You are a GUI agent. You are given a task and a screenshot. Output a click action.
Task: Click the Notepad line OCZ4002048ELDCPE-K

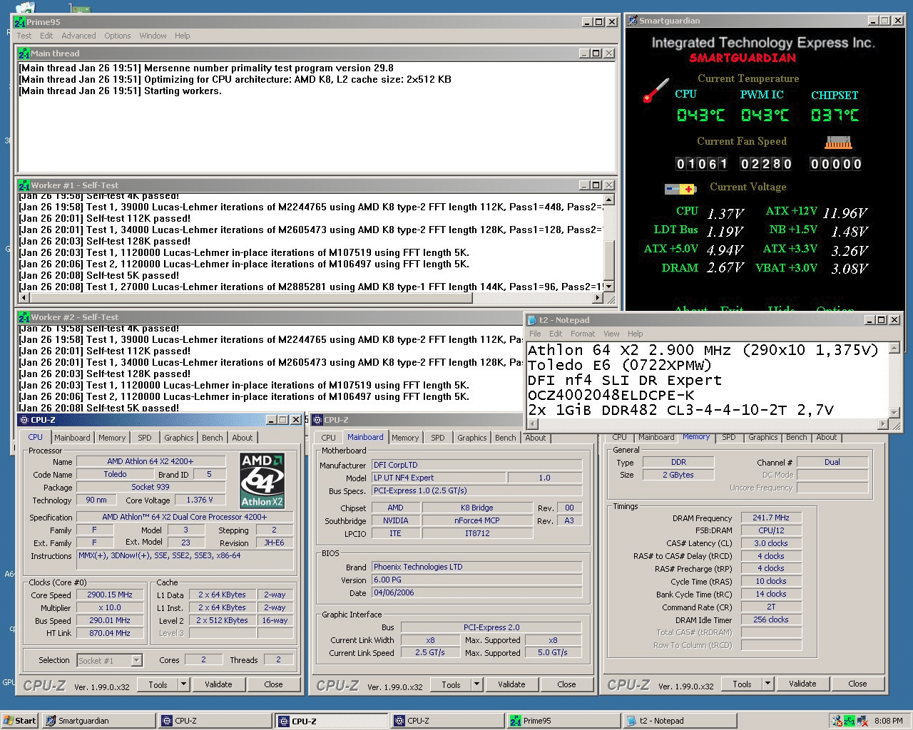(611, 395)
